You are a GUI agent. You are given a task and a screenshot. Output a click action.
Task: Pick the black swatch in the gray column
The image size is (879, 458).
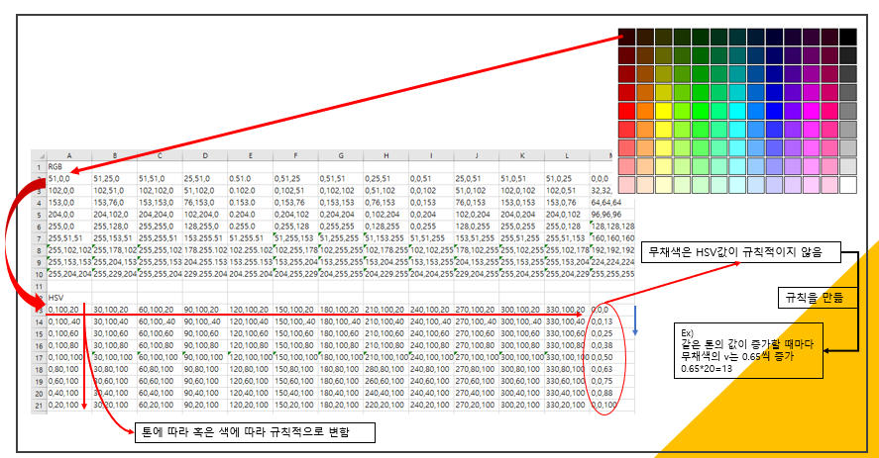(848, 37)
